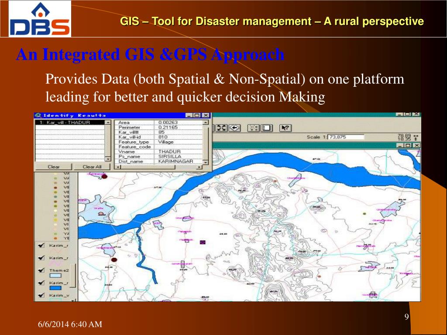This screenshot has height=335, width=447.
Task: Uncheck Karim_r theme with zigzag pink line
Action: pos(41,258)
